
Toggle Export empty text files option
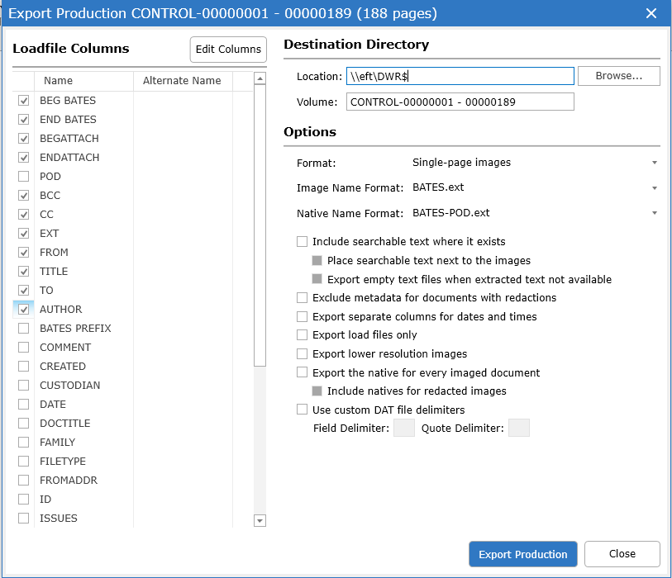(x=317, y=279)
